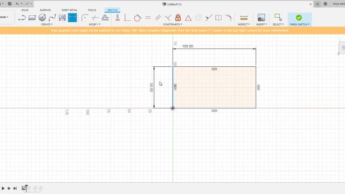Apply Parallel constraint

(x=158, y=18)
